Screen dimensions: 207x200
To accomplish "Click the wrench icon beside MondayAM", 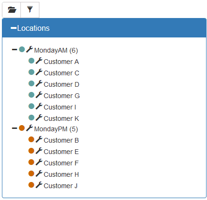I will pos(29,49).
